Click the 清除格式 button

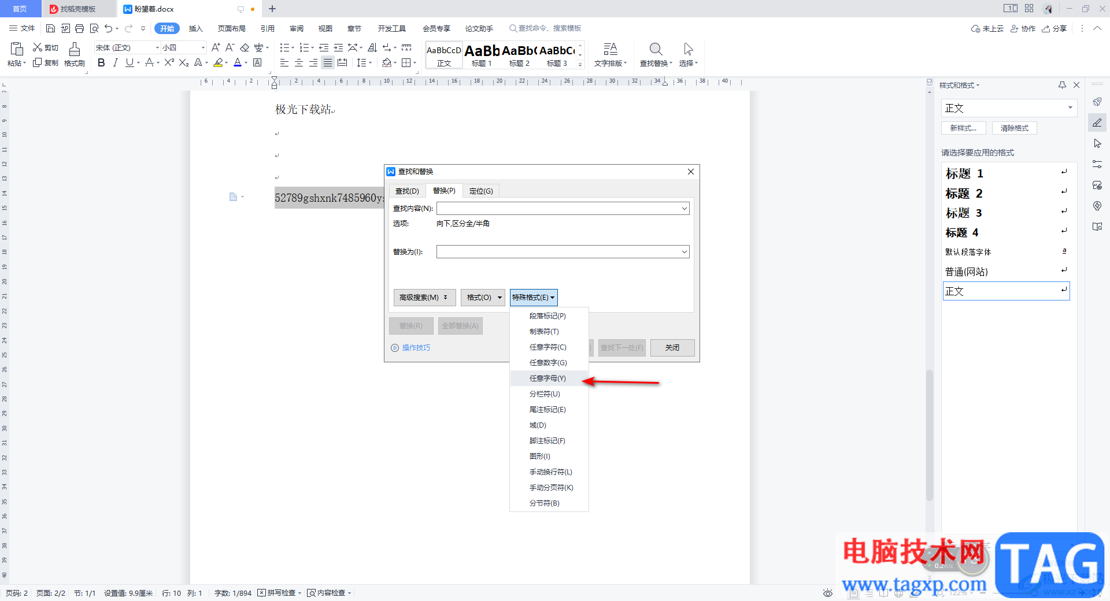pyautogui.click(x=1015, y=128)
